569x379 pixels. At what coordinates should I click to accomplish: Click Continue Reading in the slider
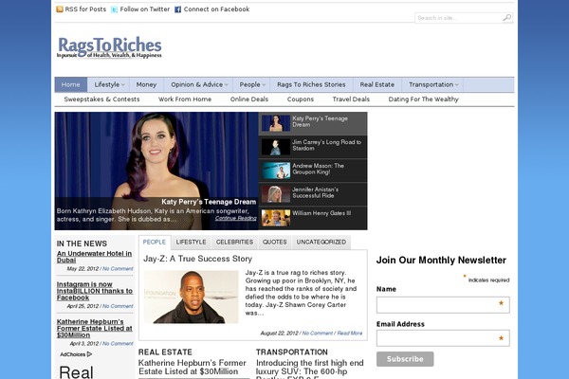(x=235, y=218)
